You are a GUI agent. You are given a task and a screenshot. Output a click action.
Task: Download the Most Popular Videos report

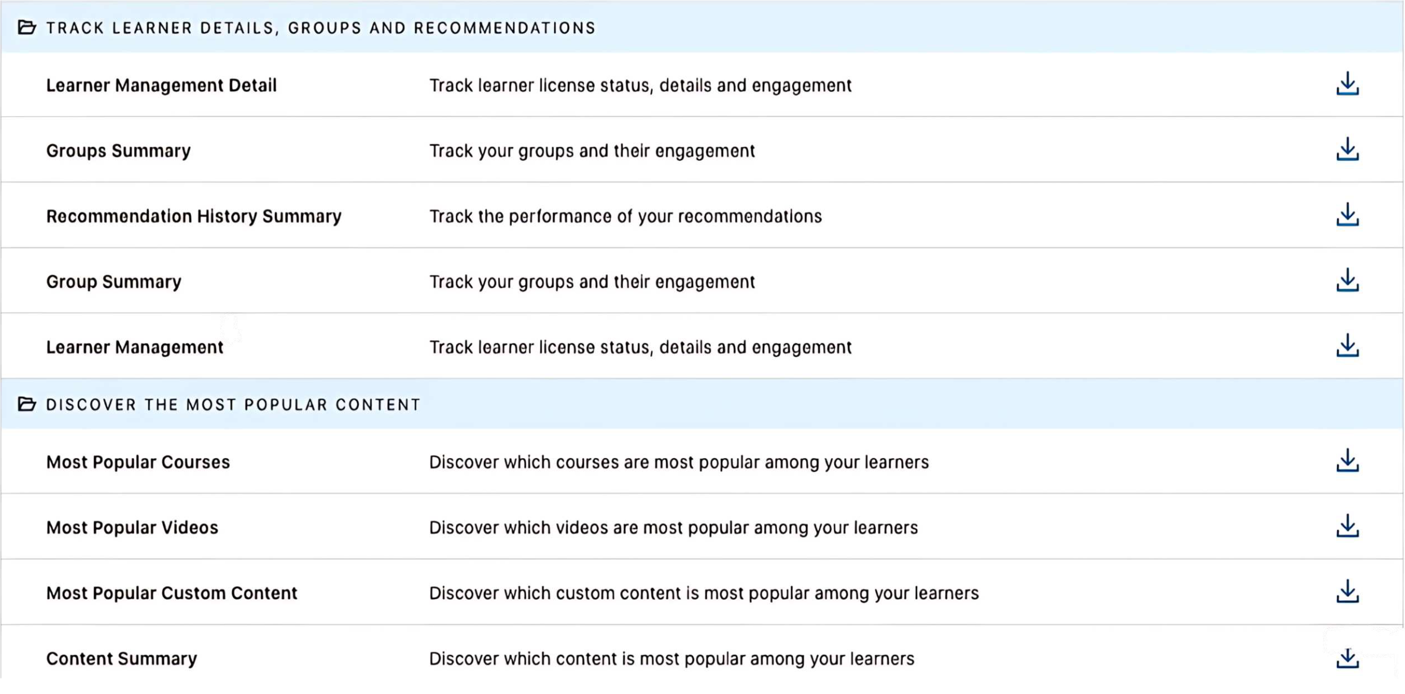1347,526
